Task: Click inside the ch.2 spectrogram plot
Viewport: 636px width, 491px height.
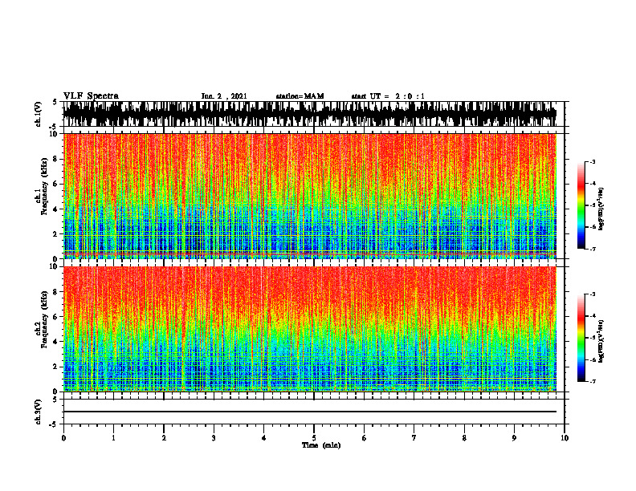Action: click(310, 329)
